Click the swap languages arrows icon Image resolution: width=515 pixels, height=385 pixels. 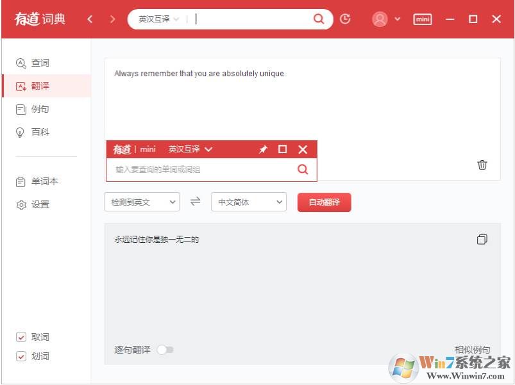click(x=196, y=201)
